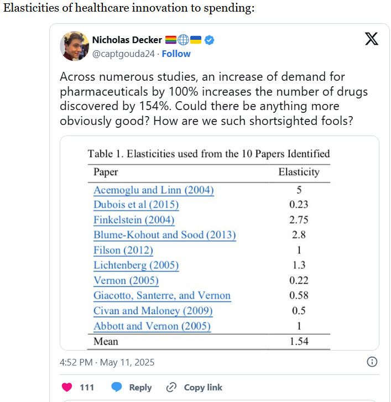Click the Copy link text

203,387
